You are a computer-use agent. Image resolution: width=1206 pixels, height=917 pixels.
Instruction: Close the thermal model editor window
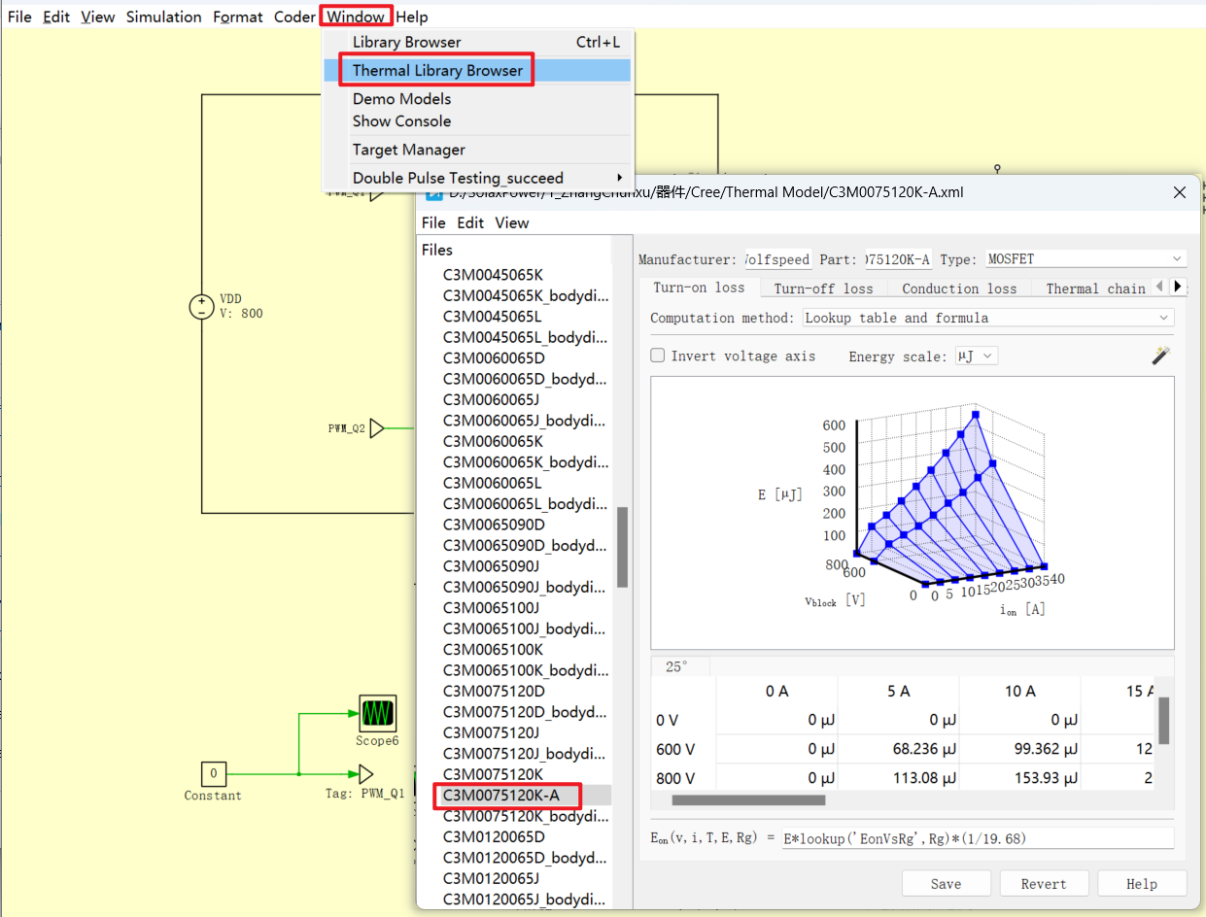[x=1180, y=192]
